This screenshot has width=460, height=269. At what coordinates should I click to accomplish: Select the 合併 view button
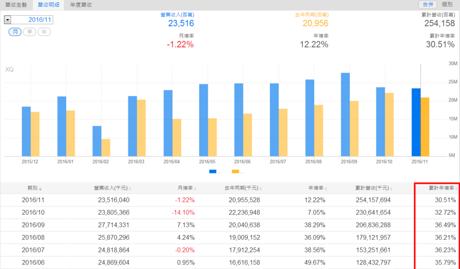[x=428, y=4]
